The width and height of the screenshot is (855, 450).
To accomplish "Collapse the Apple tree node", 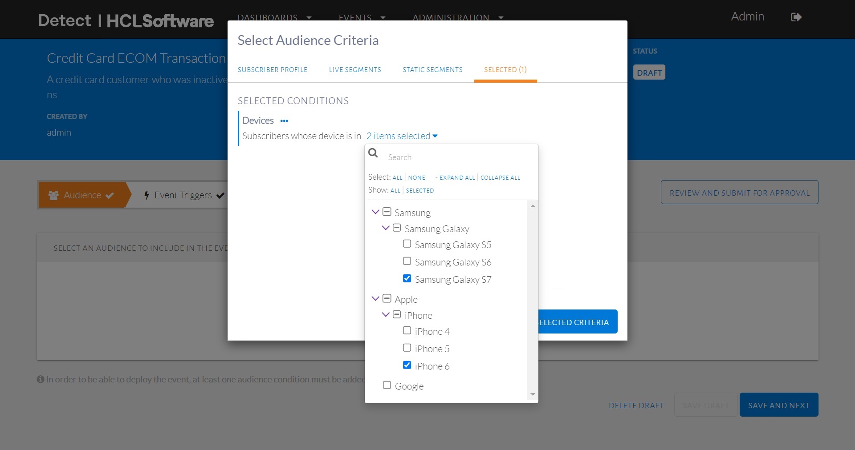I will click(375, 298).
